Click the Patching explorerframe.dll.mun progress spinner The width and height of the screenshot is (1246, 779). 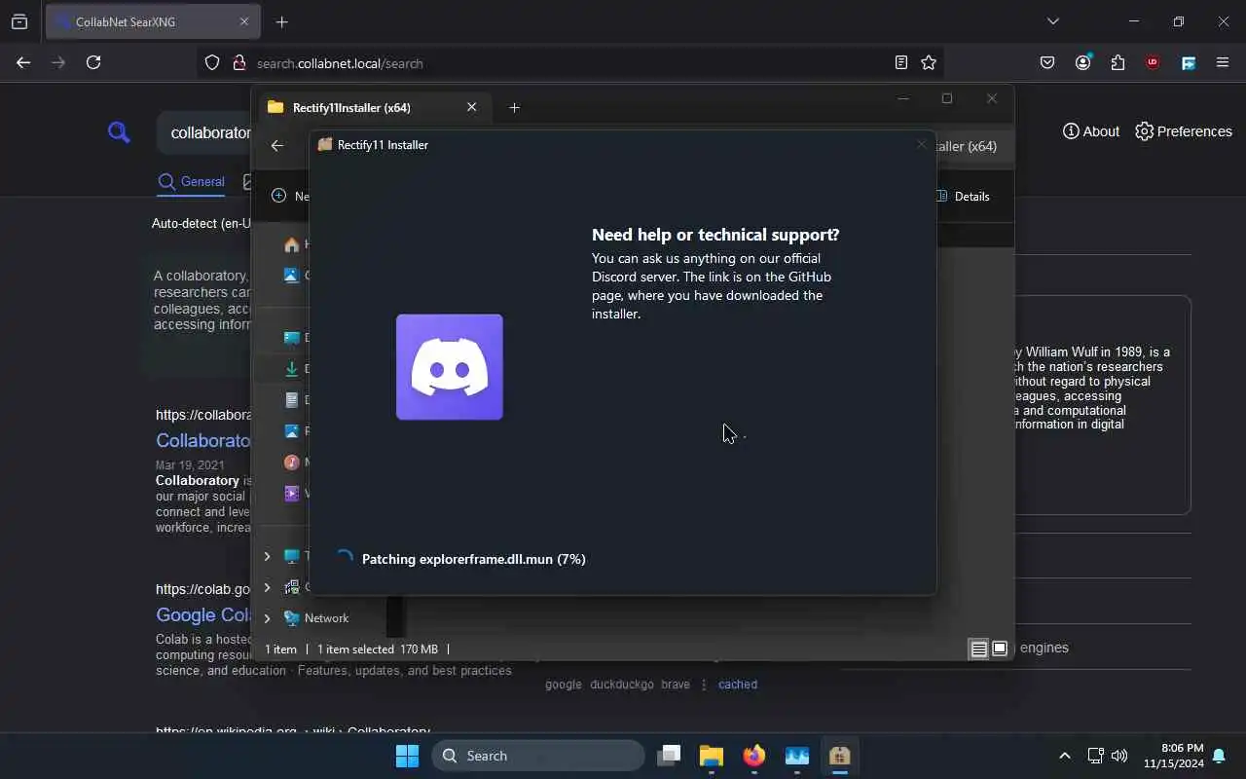click(344, 559)
